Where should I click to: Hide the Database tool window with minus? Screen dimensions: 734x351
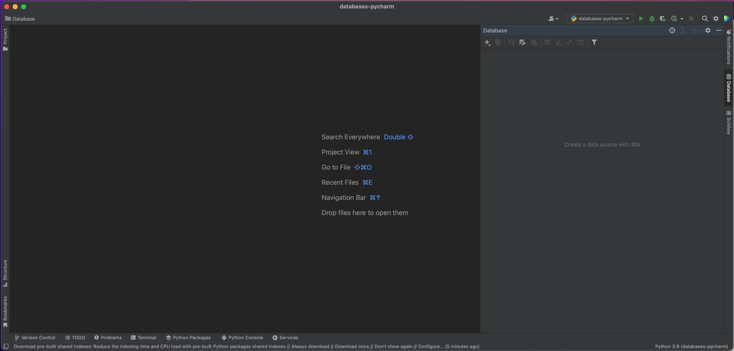(719, 30)
